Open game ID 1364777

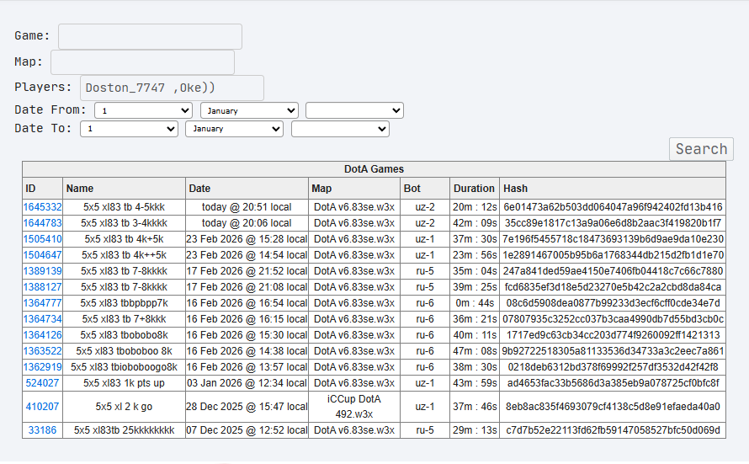(43, 303)
